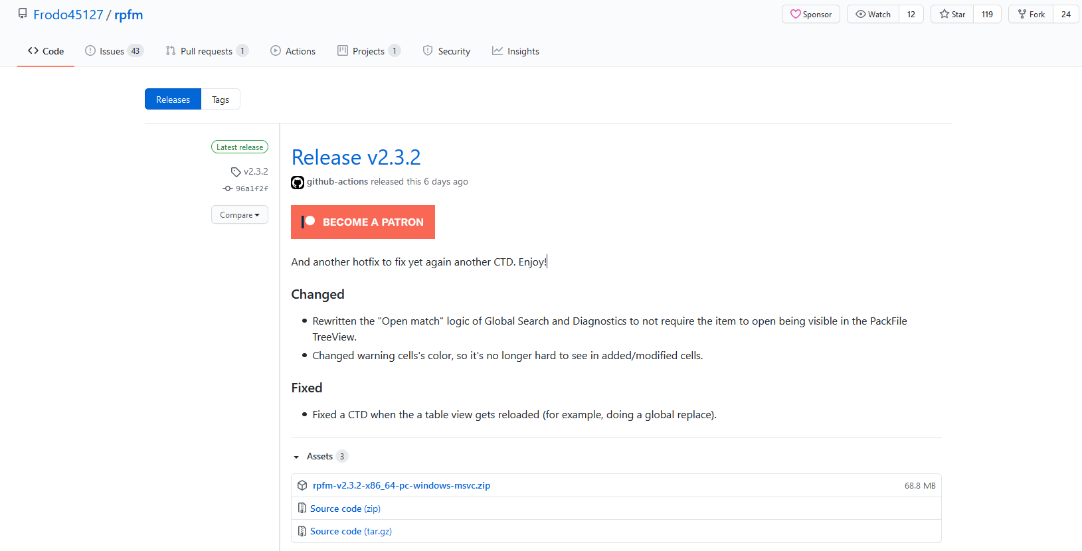The image size is (1082, 551).
Task: Switch to the Tags view
Action: click(x=221, y=100)
